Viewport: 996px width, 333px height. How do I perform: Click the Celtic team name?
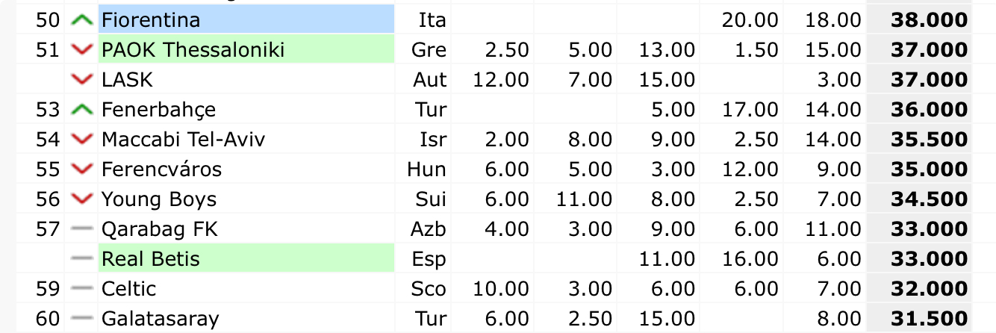(x=128, y=289)
